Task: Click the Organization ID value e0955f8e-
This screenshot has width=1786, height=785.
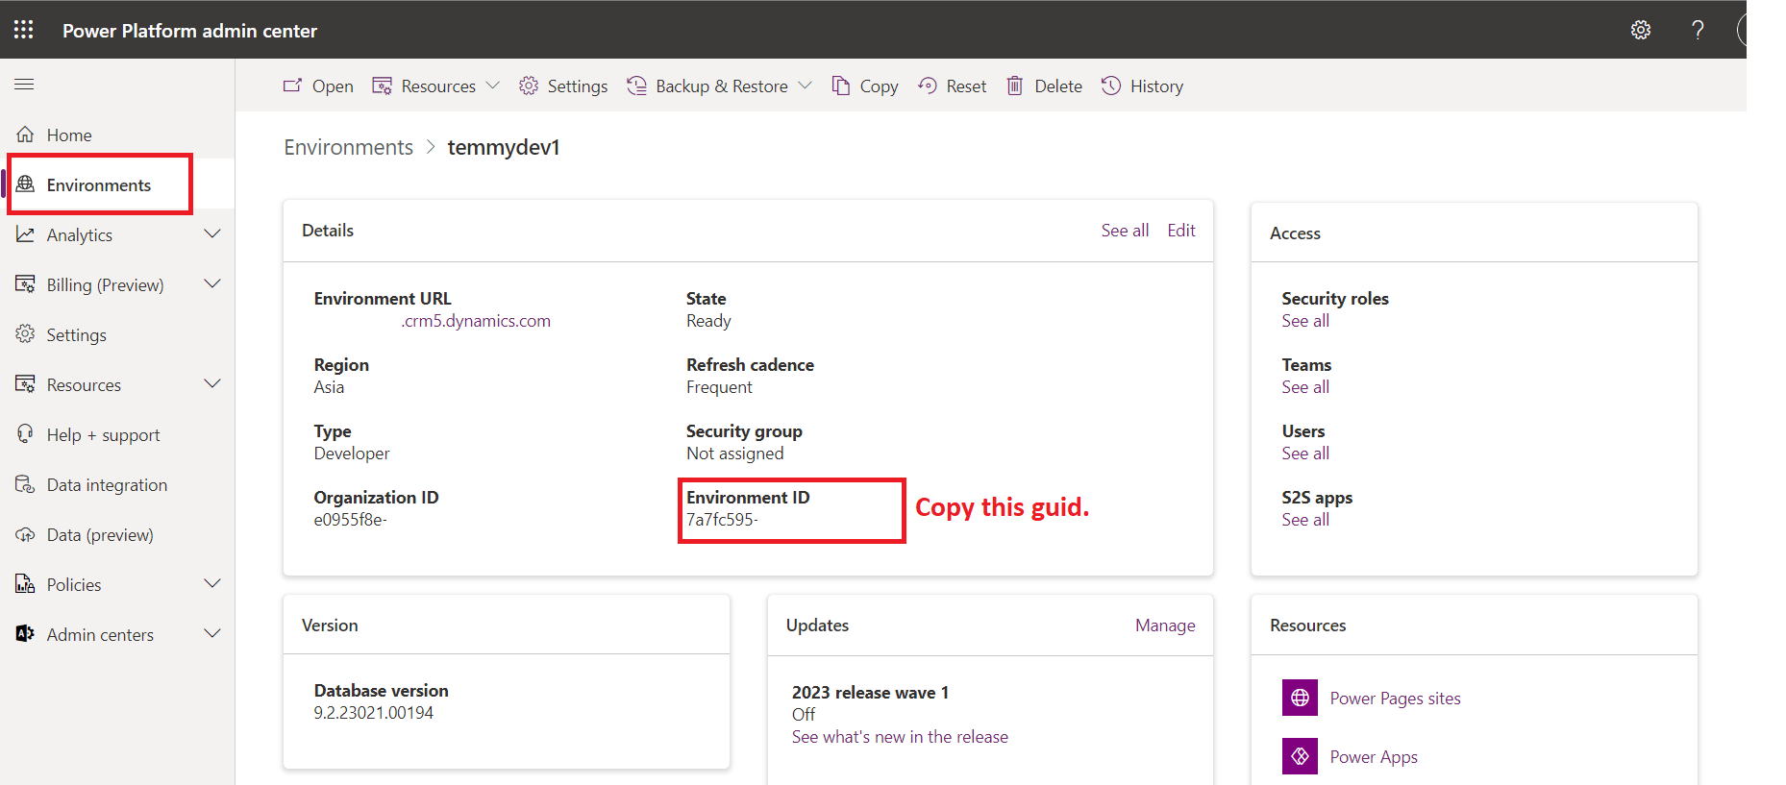Action: [350, 520]
